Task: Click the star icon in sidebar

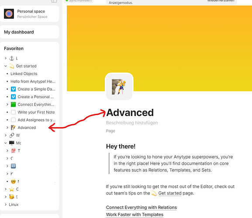Action: tap(11, 189)
